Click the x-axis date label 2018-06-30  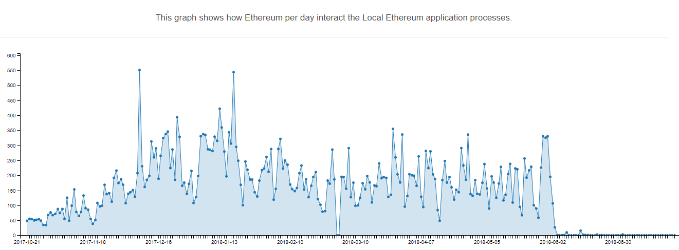618,242
